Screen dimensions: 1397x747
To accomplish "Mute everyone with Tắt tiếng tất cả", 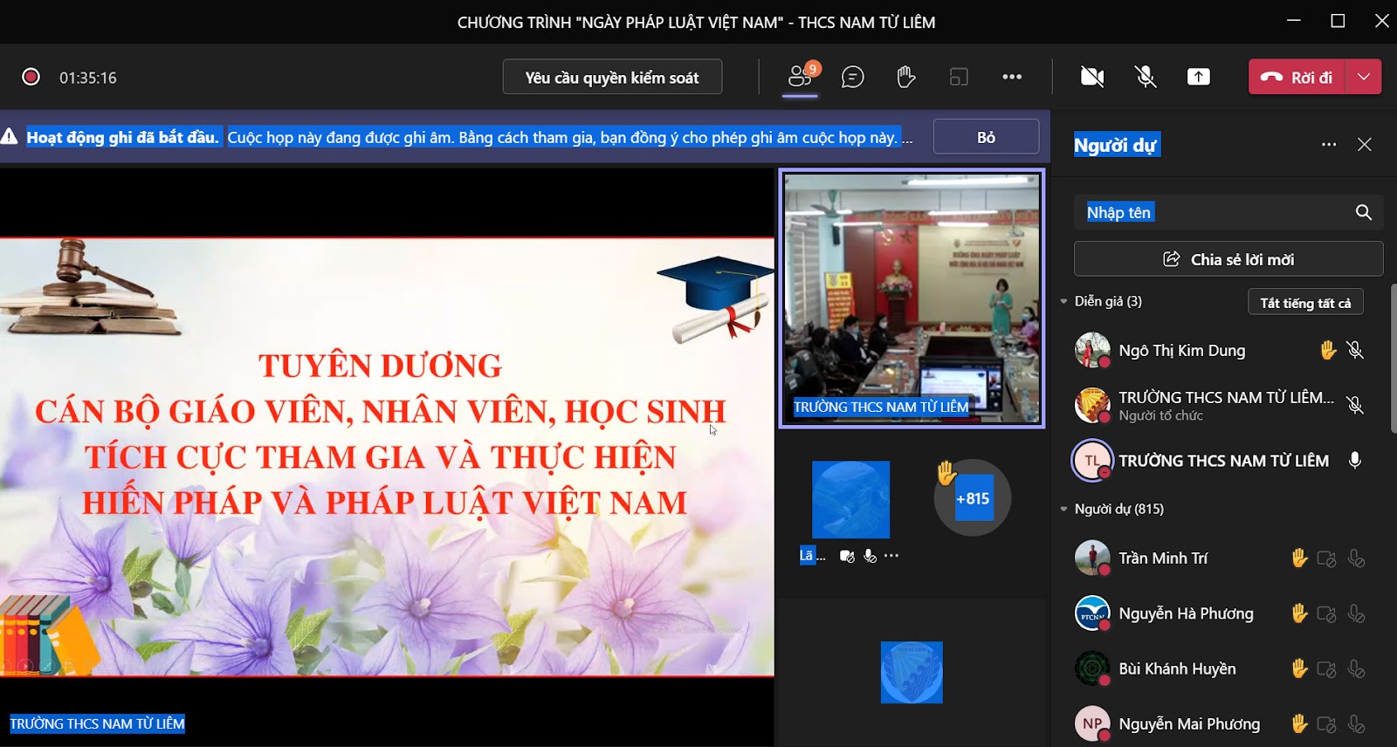I will pos(1305,303).
